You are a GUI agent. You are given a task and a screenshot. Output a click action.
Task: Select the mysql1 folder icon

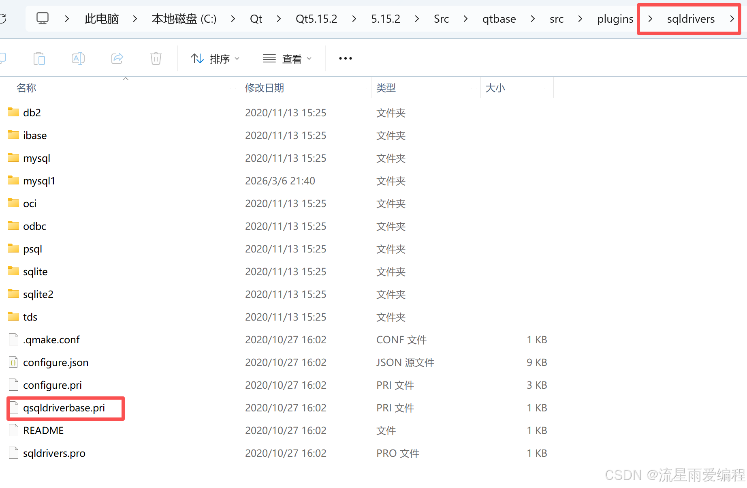[13, 180]
